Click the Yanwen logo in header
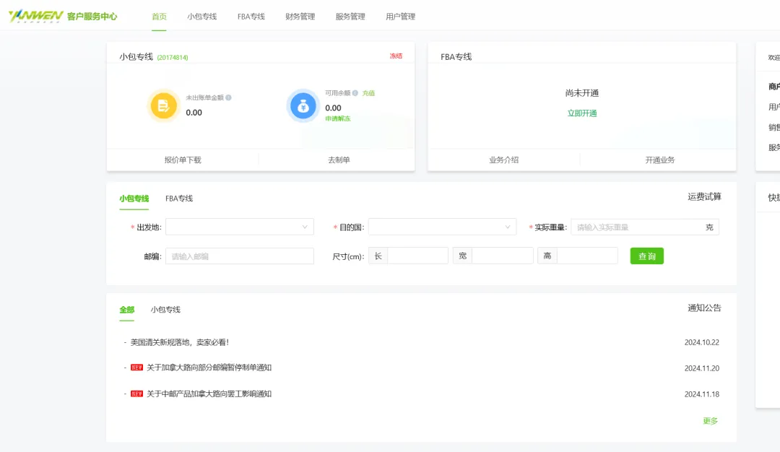Image resolution: width=780 pixels, height=452 pixels. (32, 16)
